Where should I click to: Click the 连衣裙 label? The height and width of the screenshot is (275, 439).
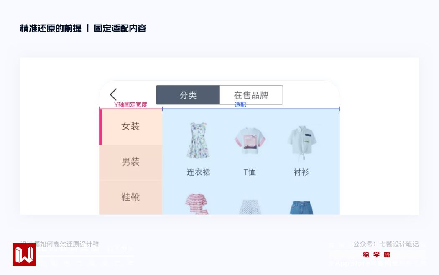point(198,172)
